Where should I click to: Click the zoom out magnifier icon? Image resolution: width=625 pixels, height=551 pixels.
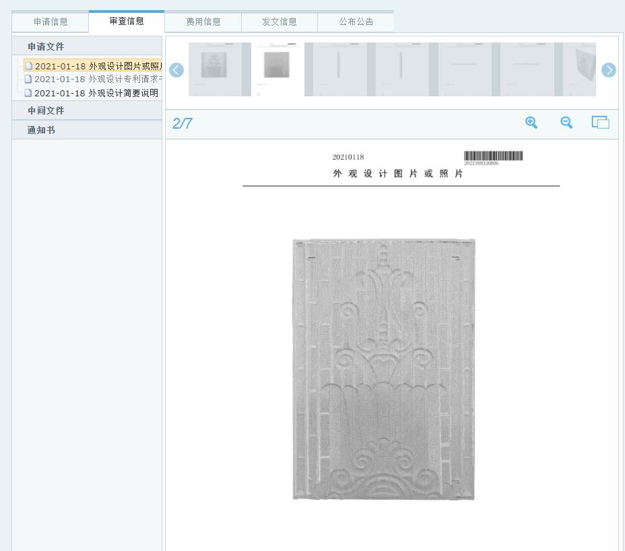coord(566,122)
